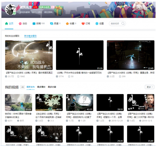Click the profile bio text under username
The width and height of the screenshot is (157, 148).
36,12
